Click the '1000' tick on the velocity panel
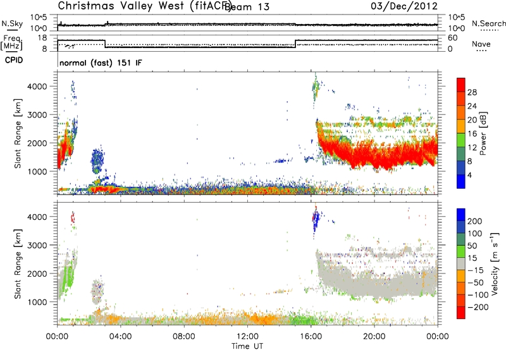This screenshot has height=350, width=506. (37, 302)
